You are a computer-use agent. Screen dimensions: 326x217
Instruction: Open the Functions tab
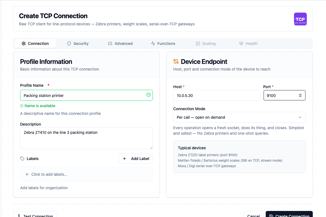(x=163, y=44)
